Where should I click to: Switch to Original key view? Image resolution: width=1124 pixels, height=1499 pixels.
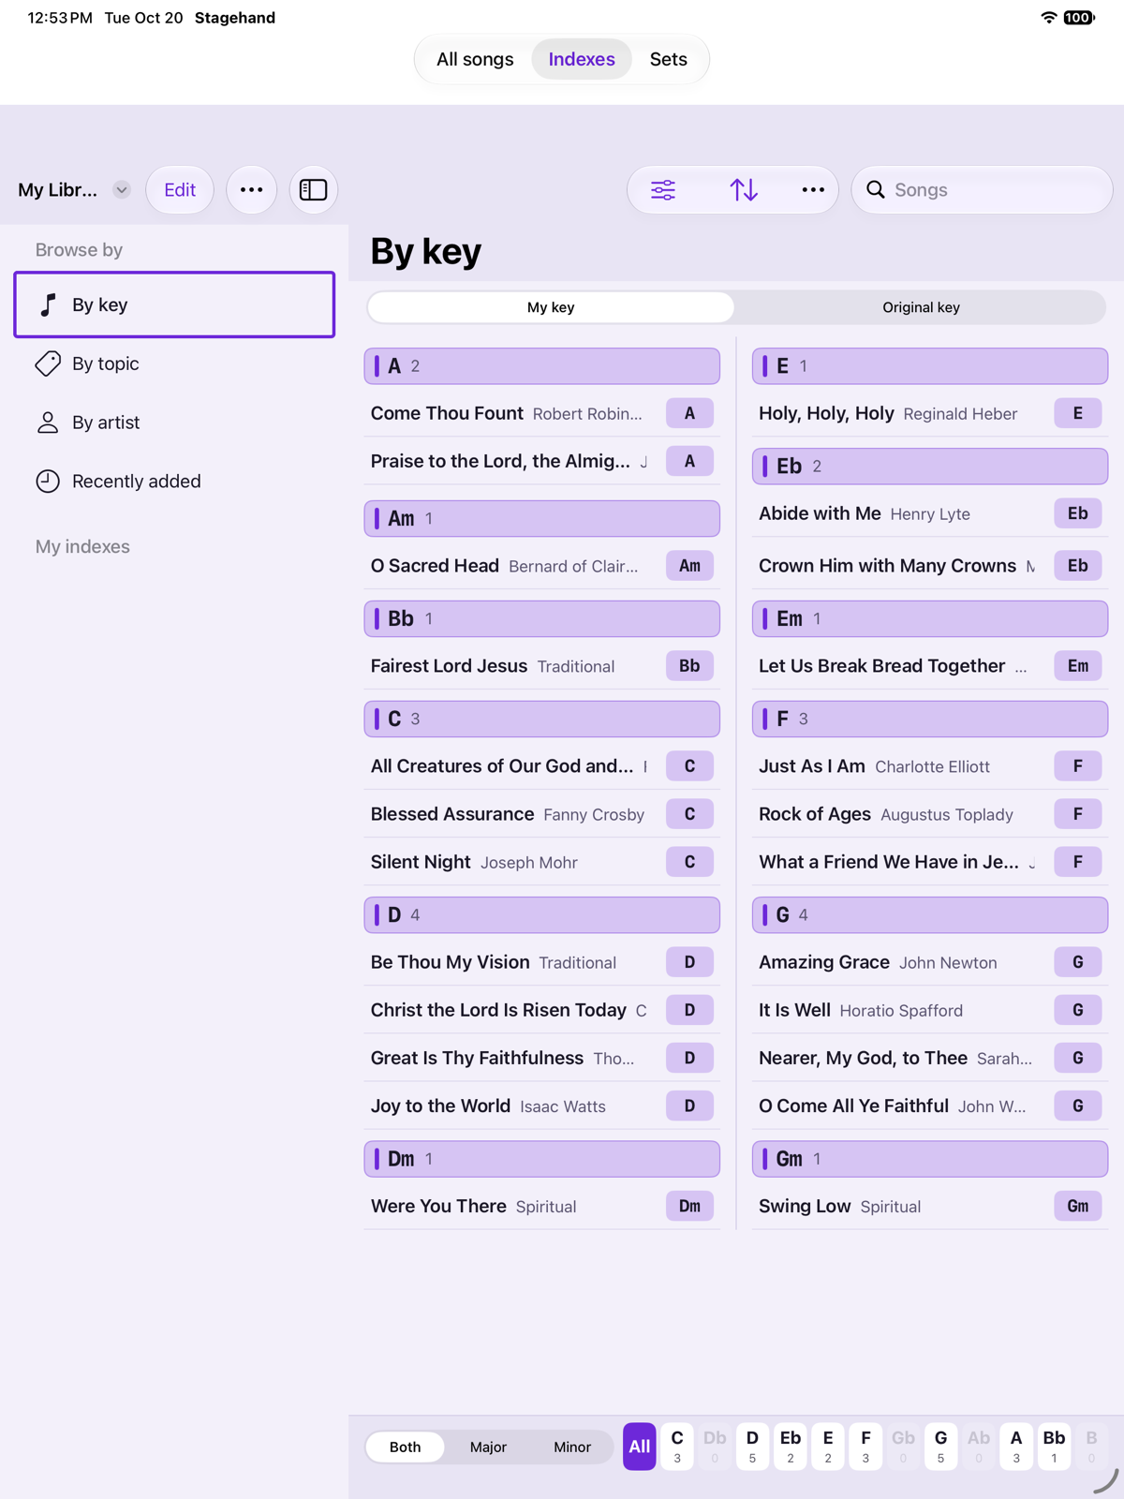point(921,307)
